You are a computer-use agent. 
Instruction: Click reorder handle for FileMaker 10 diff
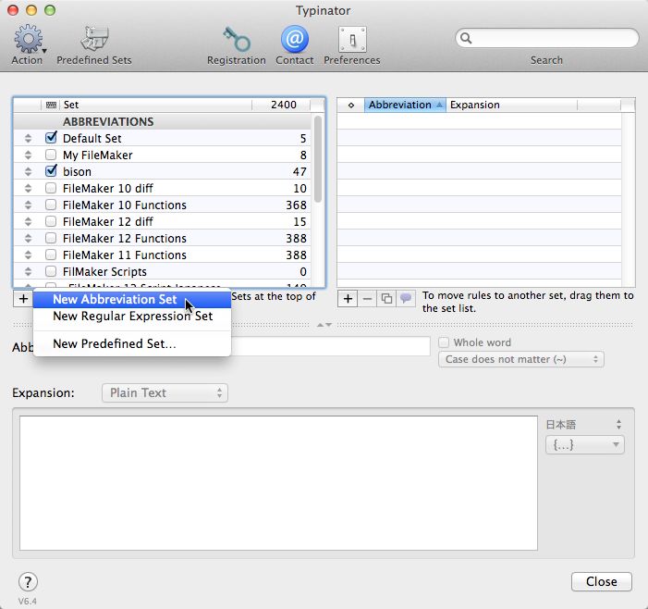28,188
